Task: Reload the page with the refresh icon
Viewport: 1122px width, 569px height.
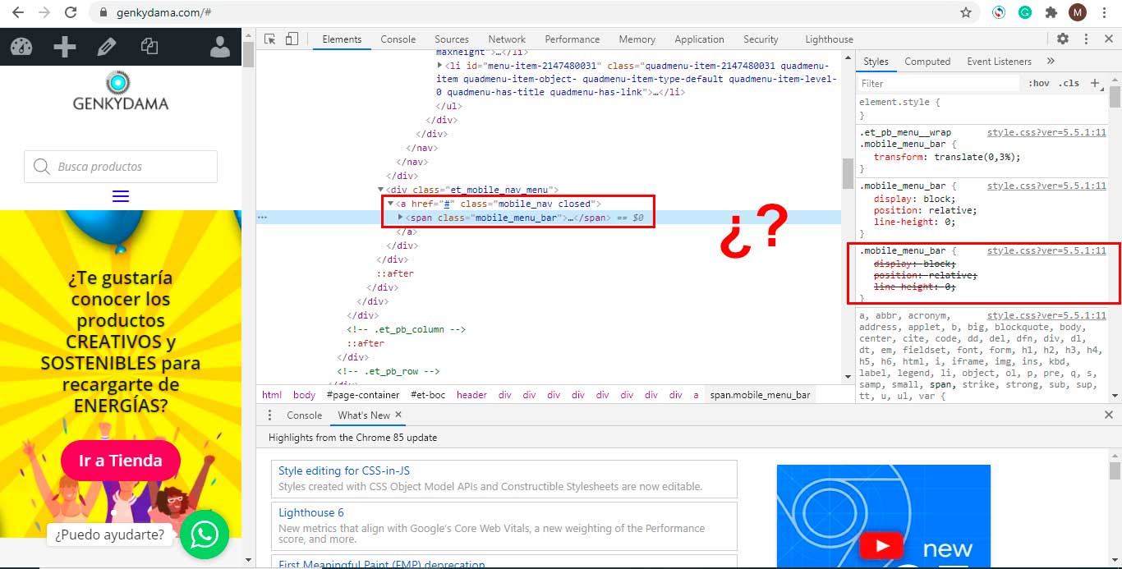Action: click(x=71, y=12)
